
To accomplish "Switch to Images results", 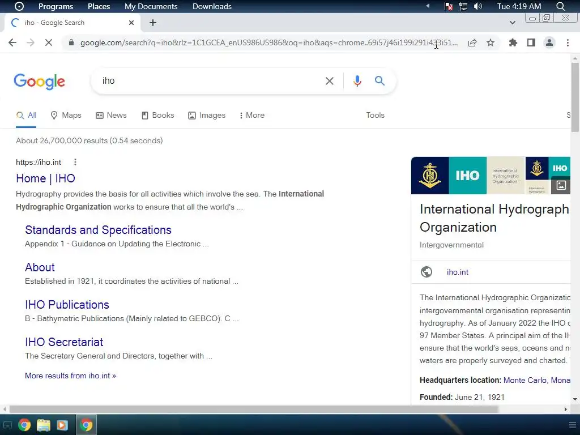I will (207, 115).
